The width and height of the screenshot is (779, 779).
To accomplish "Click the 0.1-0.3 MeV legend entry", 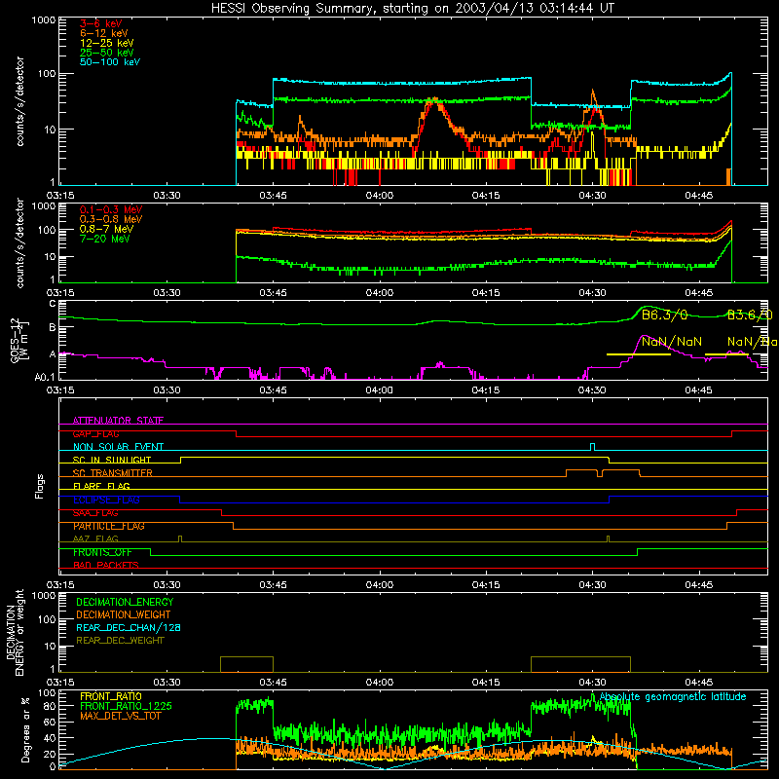I will click(111, 209).
